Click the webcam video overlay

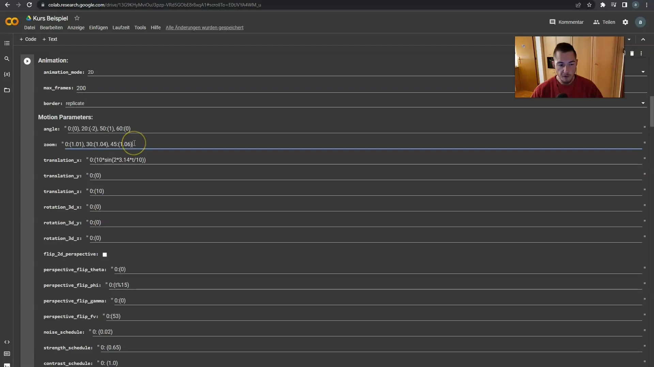pos(569,67)
